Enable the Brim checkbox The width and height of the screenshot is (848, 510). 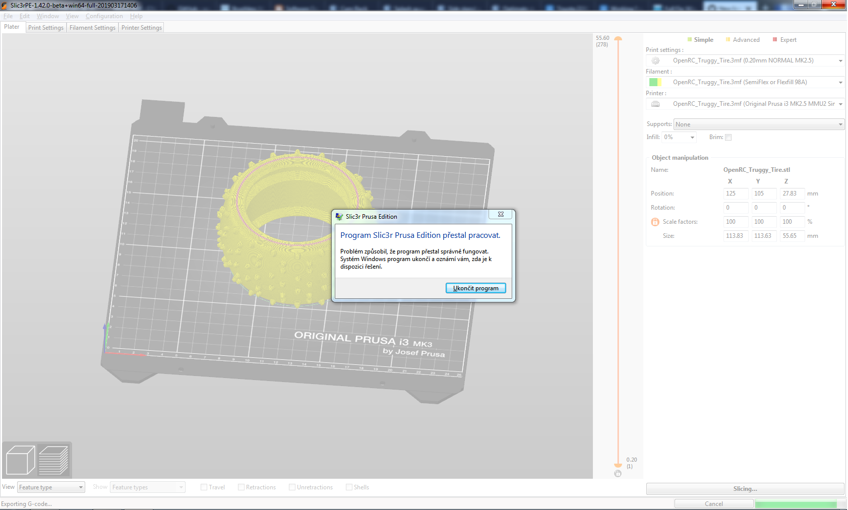(728, 137)
